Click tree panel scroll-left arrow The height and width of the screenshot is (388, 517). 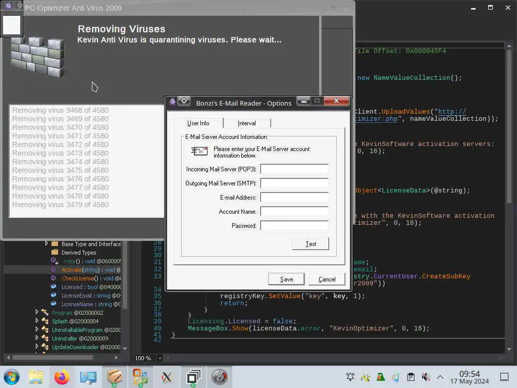tap(8, 357)
